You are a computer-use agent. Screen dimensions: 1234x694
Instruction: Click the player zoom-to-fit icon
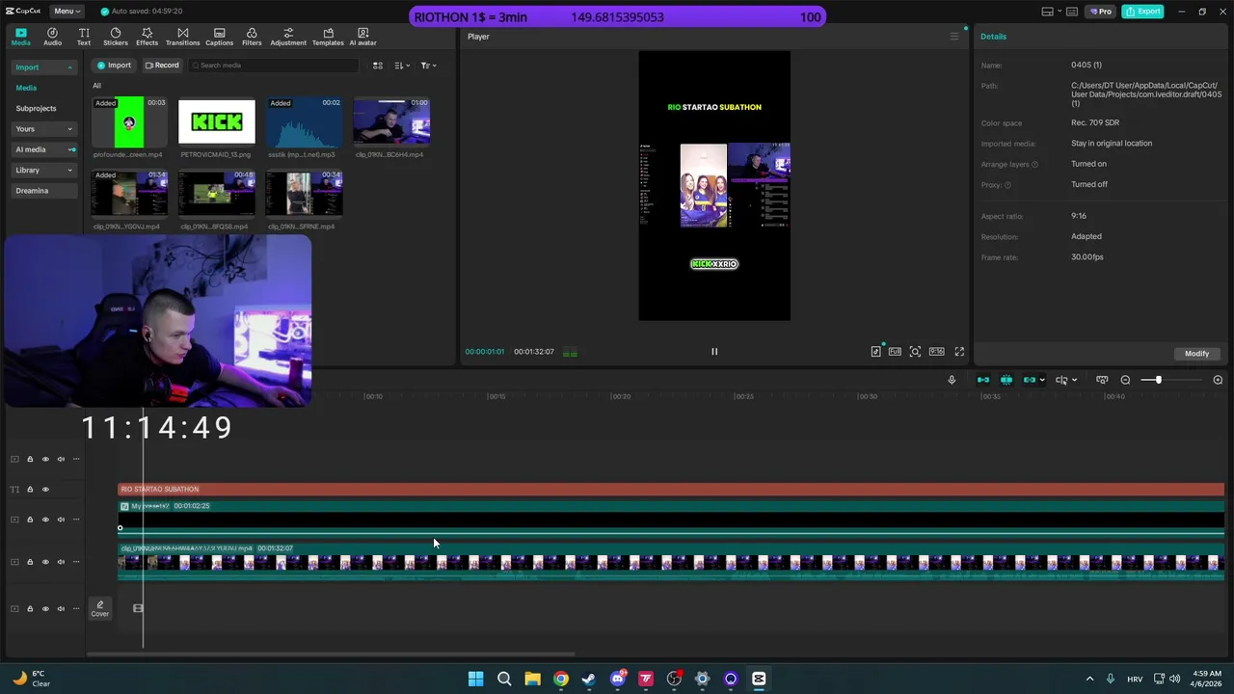[915, 352]
